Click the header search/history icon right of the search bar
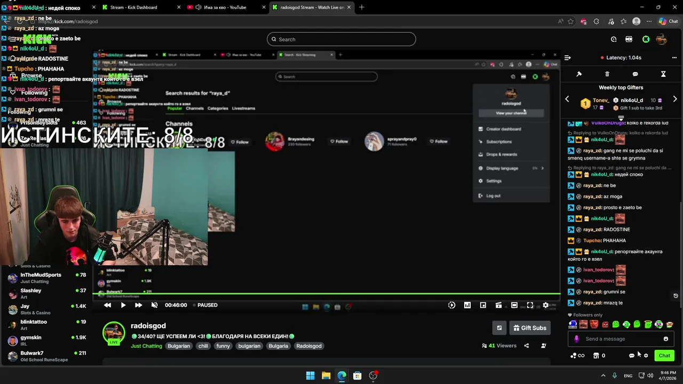Screen dimensions: 683x384 click(x=614, y=39)
